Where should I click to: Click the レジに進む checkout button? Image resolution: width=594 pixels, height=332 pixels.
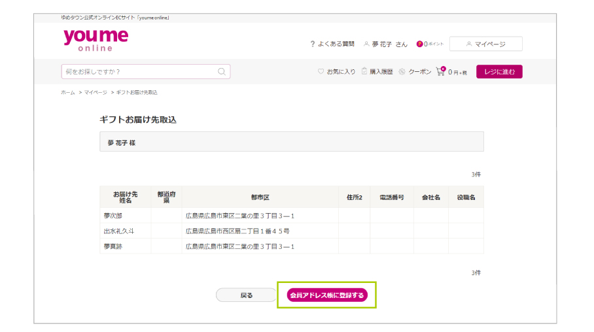pos(499,71)
